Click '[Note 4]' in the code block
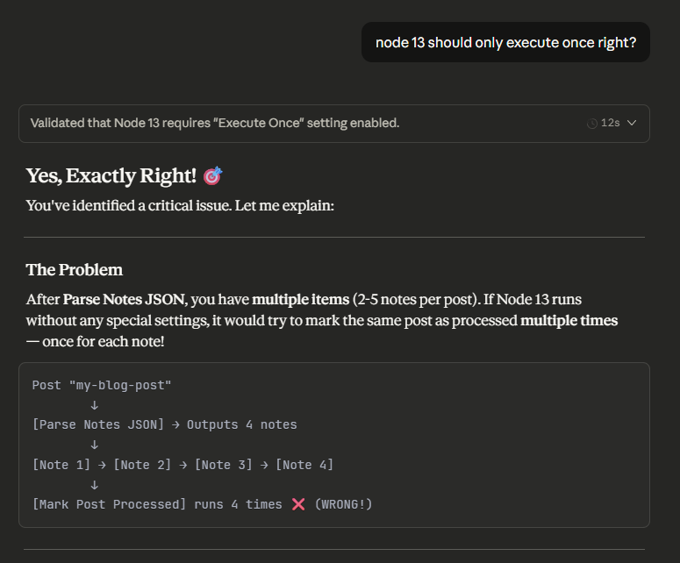The width and height of the screenshot is (680, 563). pos(304,465)
